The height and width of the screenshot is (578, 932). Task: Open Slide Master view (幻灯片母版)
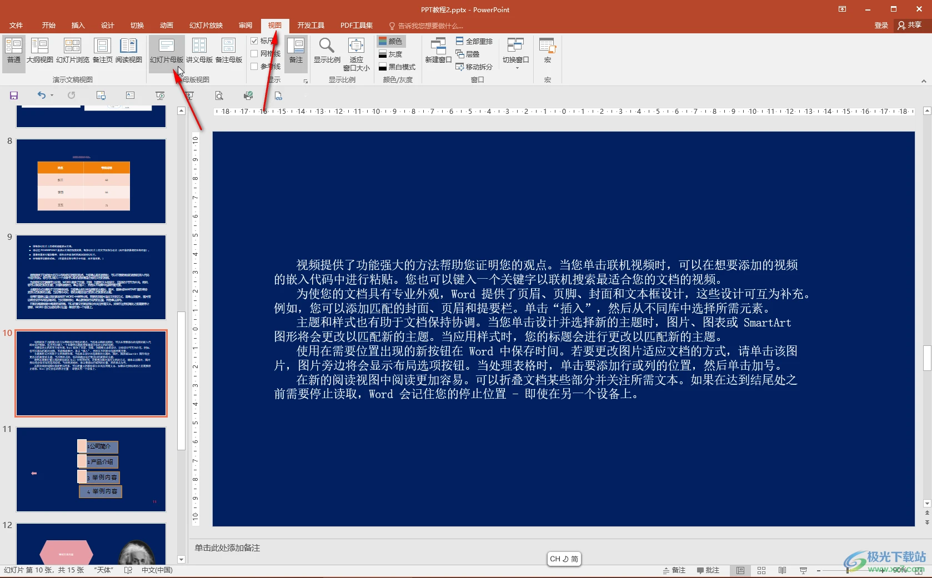tap(166, 51)
